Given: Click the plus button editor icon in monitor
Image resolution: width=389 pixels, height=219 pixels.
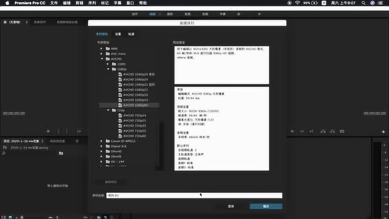Looking at the screenshot, I should coord(383,131).
